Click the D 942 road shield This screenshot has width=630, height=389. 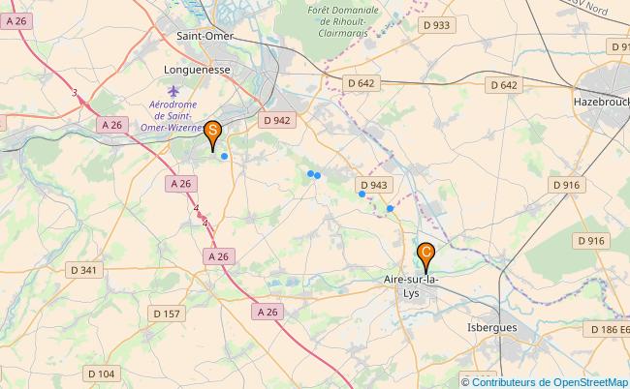click(x=277, y=120)
